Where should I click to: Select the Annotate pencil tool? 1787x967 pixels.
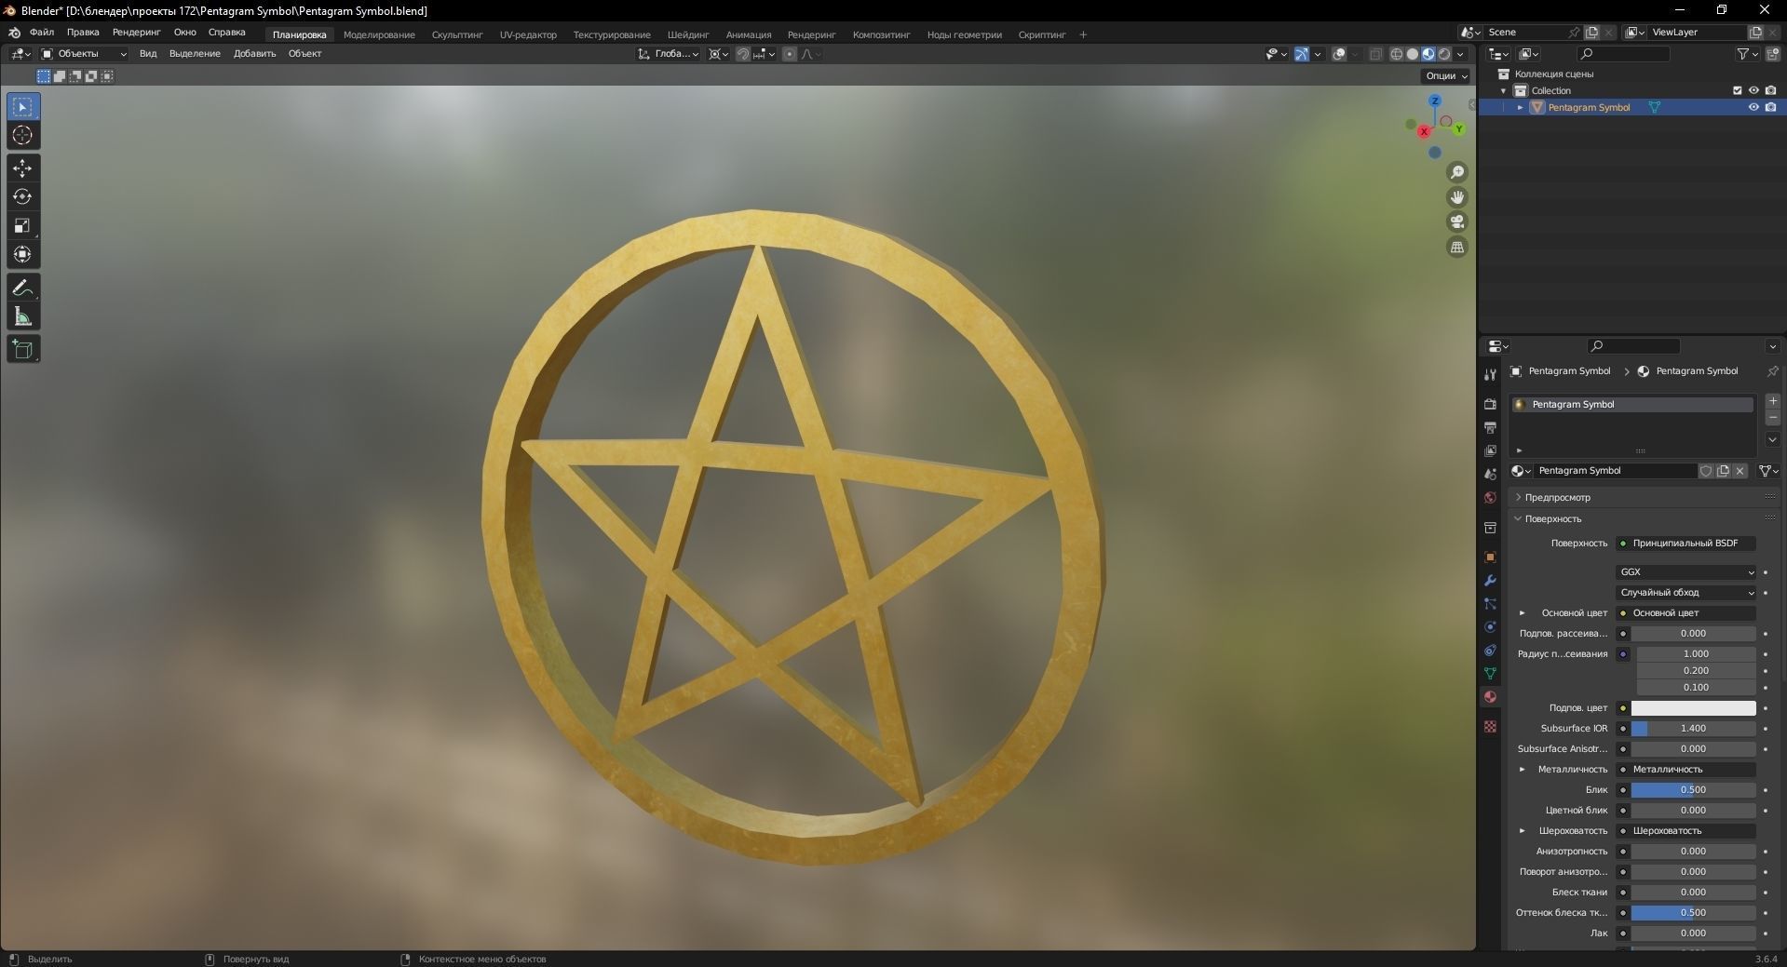click(22, 288)
